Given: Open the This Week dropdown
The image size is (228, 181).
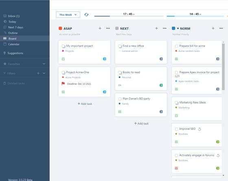Looking at the screenshot, I should click(x=68, y=15).
